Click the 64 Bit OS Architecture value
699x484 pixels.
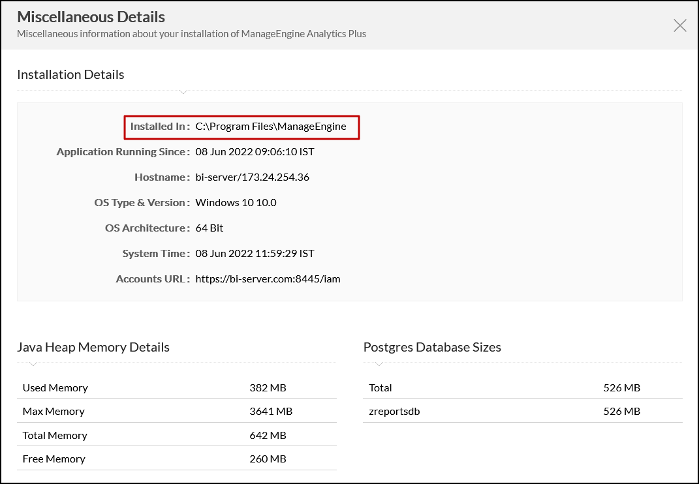click(x=210, y=228)
